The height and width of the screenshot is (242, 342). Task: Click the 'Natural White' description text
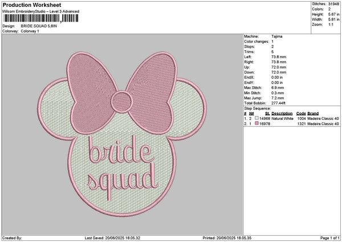point(283,119)
